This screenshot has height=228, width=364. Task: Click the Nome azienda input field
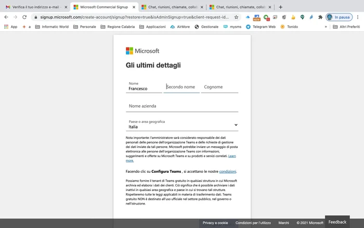[x=182, y=106]
